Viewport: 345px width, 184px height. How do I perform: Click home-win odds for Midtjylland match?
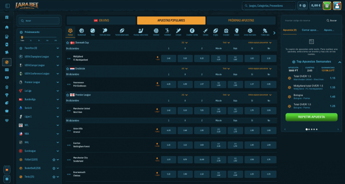169,59
